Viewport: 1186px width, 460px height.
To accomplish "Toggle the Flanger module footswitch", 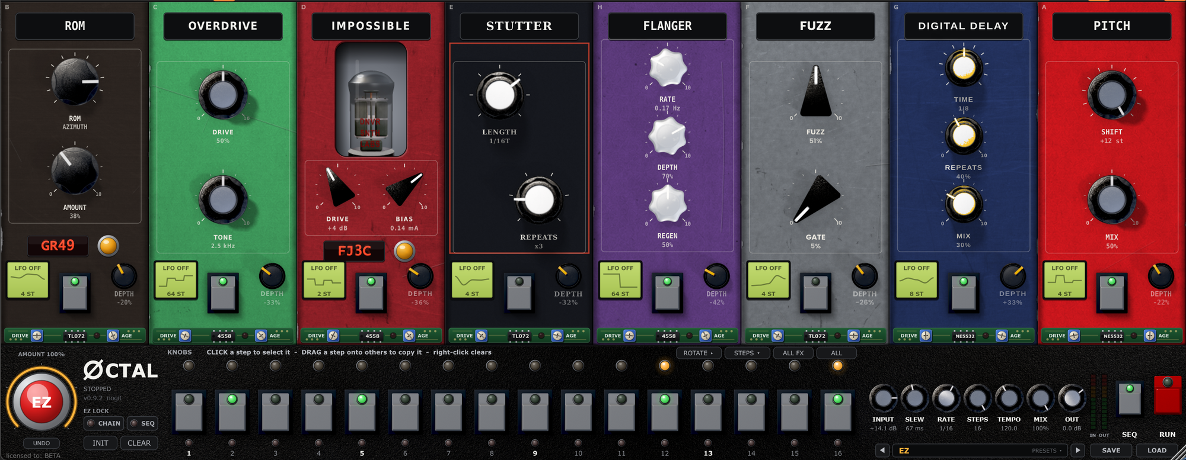I will coord(667,292).
